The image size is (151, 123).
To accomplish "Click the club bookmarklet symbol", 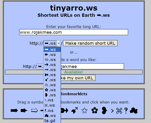I will (134, 110).
